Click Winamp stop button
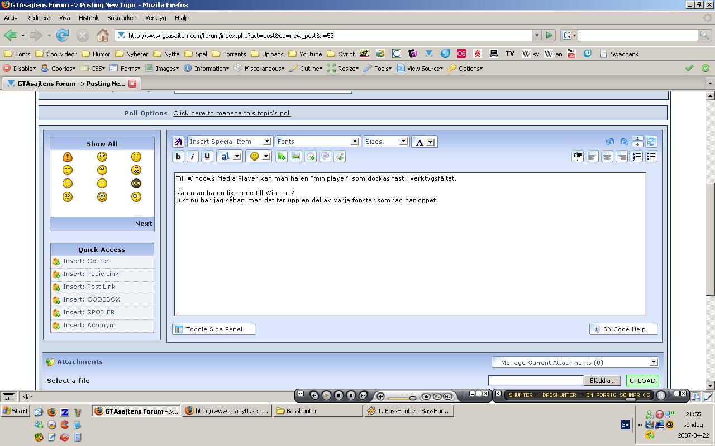Screen dimensions: 715x446 point(351,395)
